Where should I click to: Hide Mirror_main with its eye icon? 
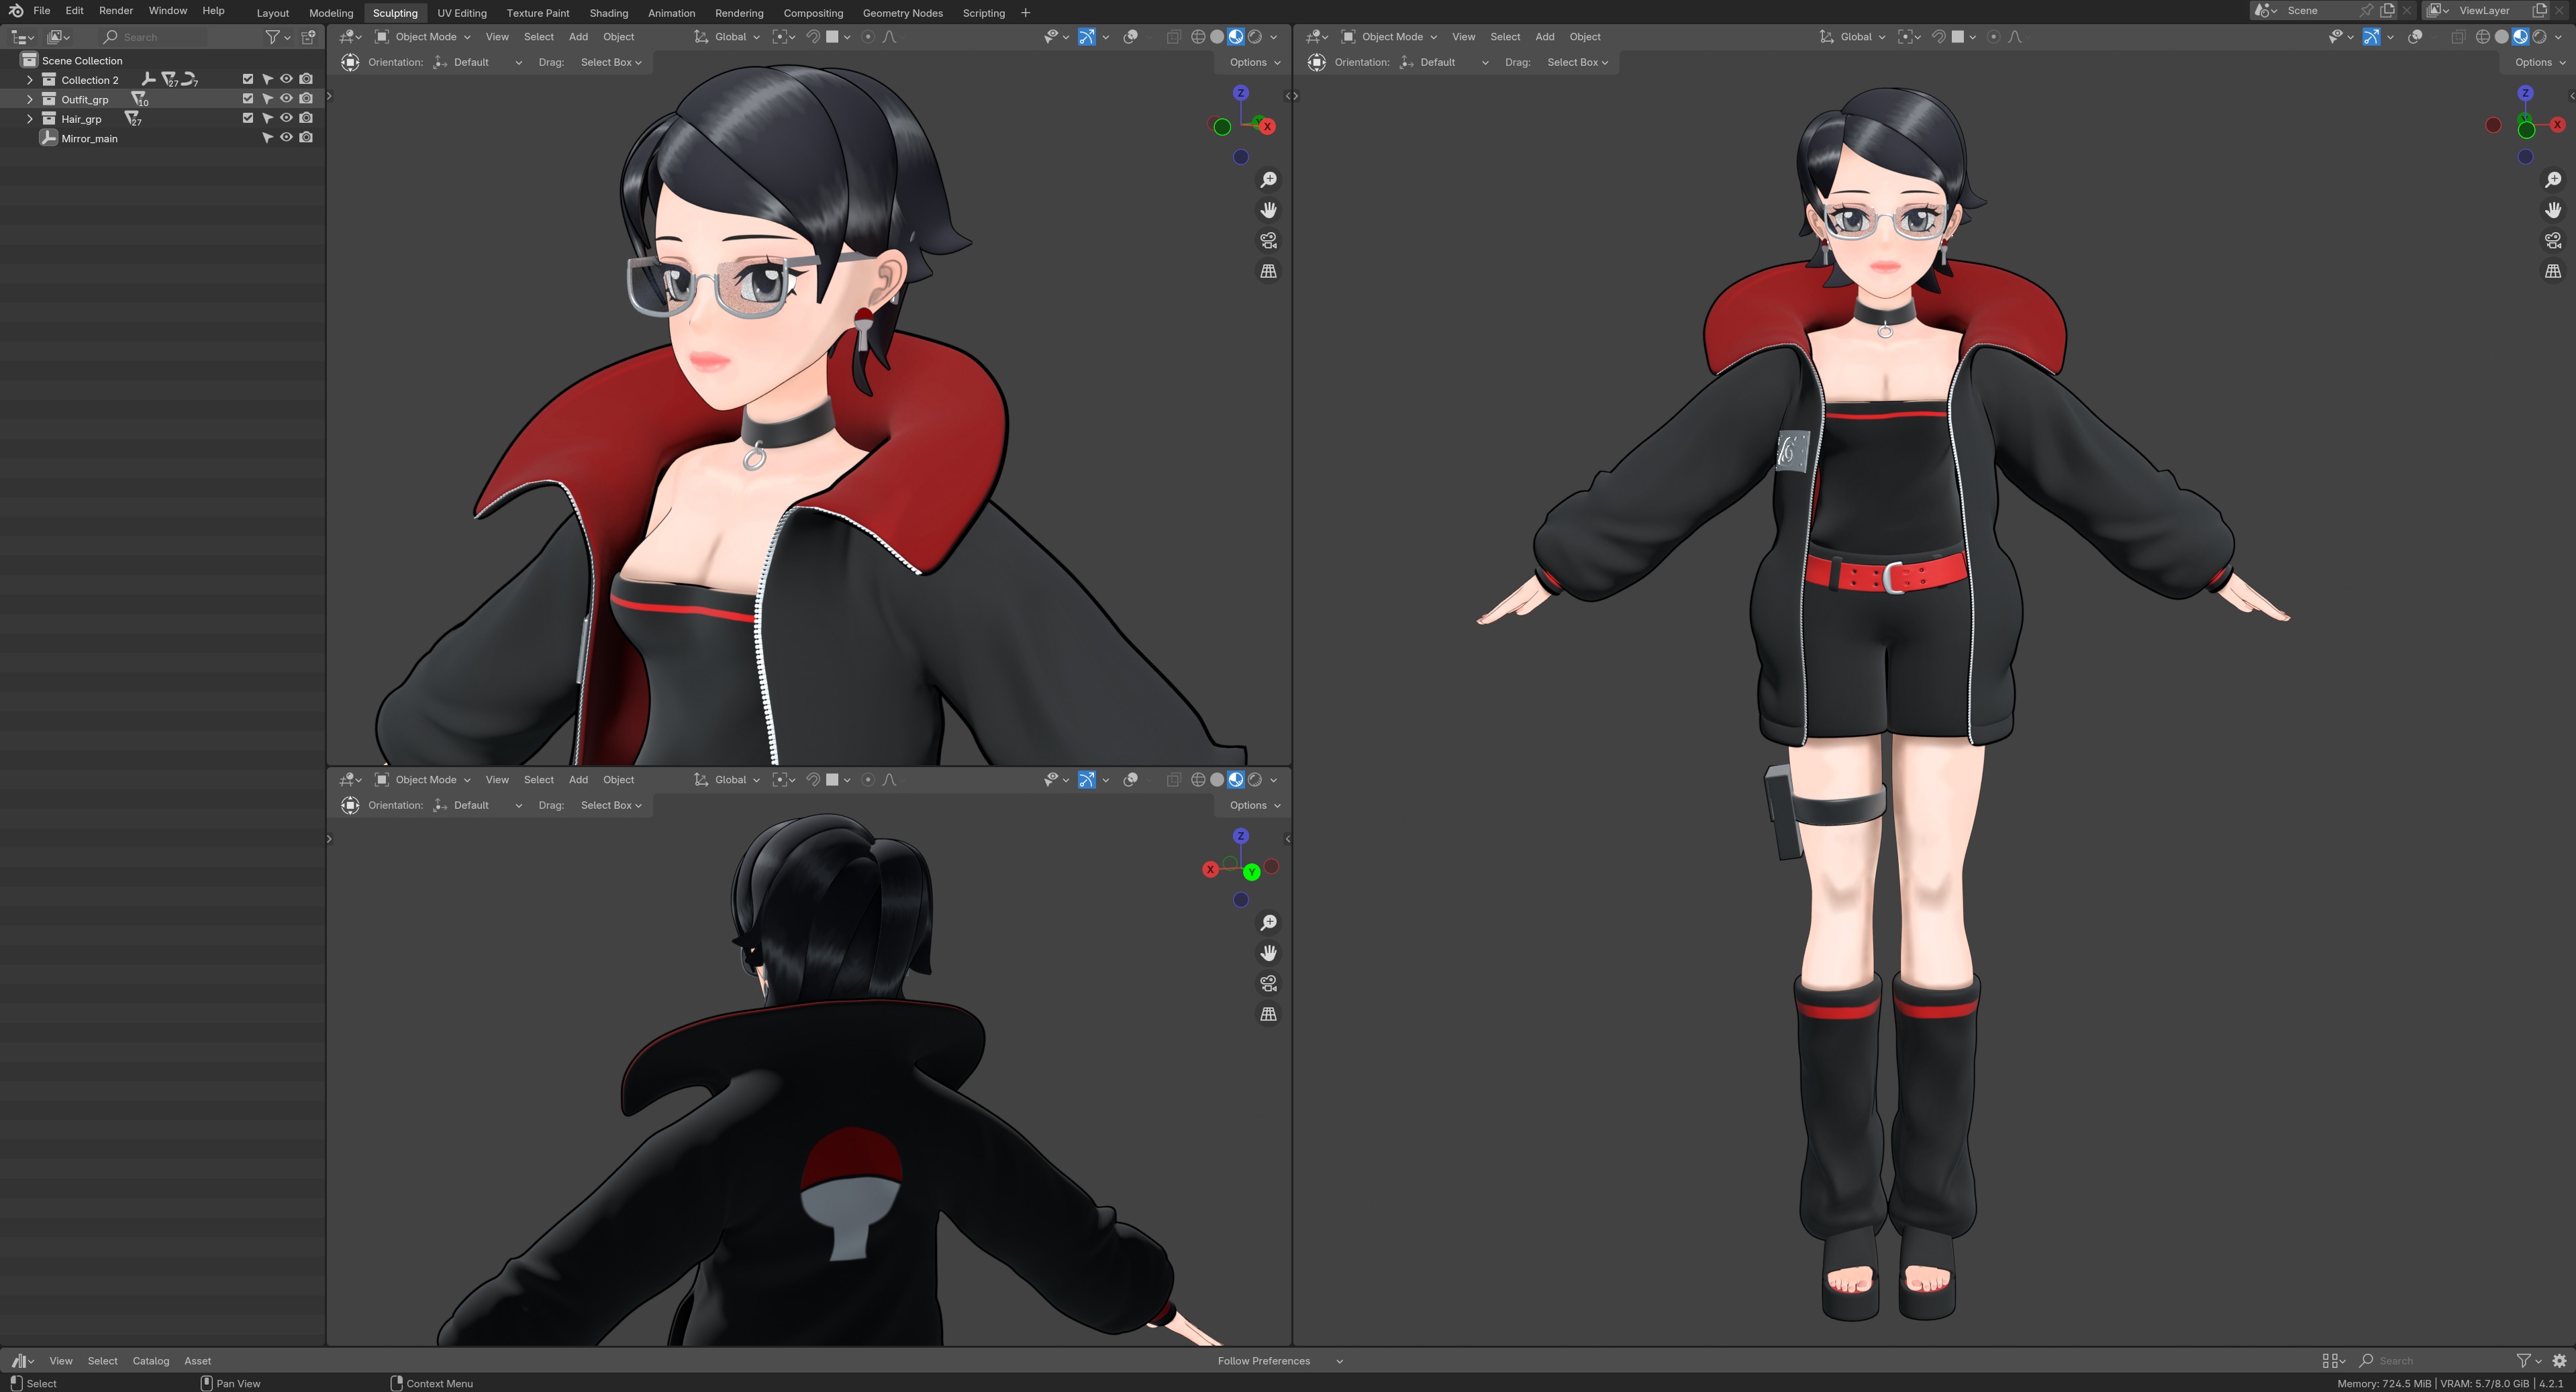tap(286, 138)
